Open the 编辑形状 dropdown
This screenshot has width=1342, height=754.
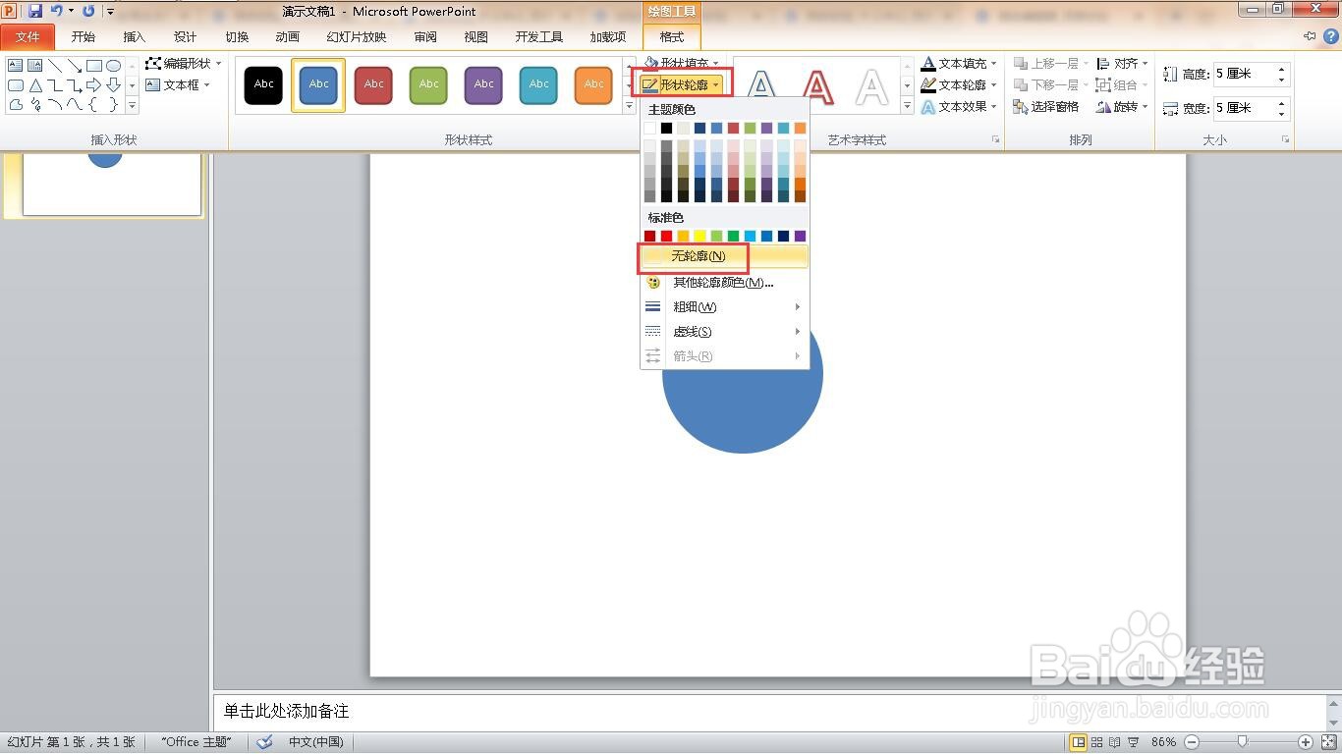click(184, 63)
